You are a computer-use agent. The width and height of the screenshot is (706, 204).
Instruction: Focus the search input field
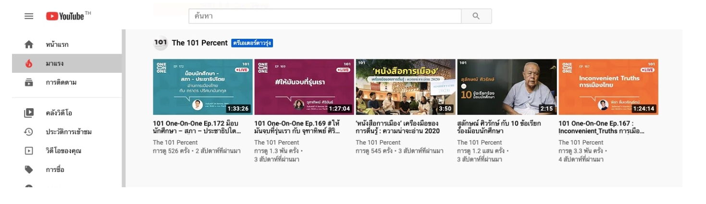click(325, 16)
